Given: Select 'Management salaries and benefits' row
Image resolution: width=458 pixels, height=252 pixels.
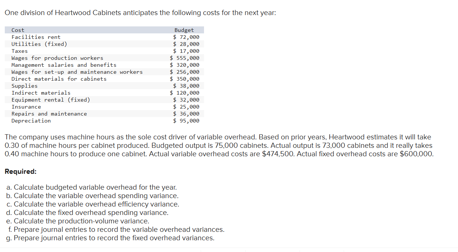Looking at the screenshot, I should click(x=105, y=65).
